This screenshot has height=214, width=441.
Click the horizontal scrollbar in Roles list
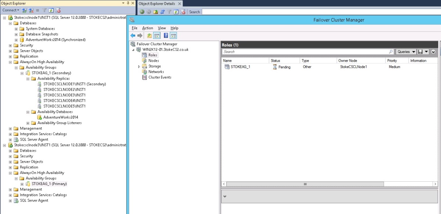305,184
